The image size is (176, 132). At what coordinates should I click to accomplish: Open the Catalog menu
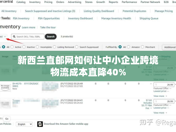point(21,2)
